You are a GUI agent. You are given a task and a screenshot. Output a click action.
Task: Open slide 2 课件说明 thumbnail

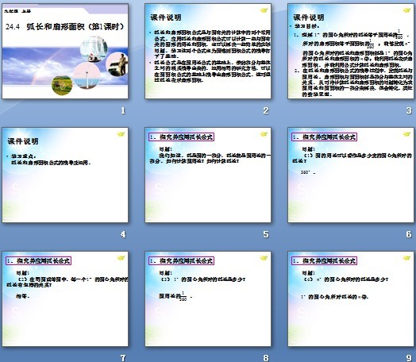point(208,51)
